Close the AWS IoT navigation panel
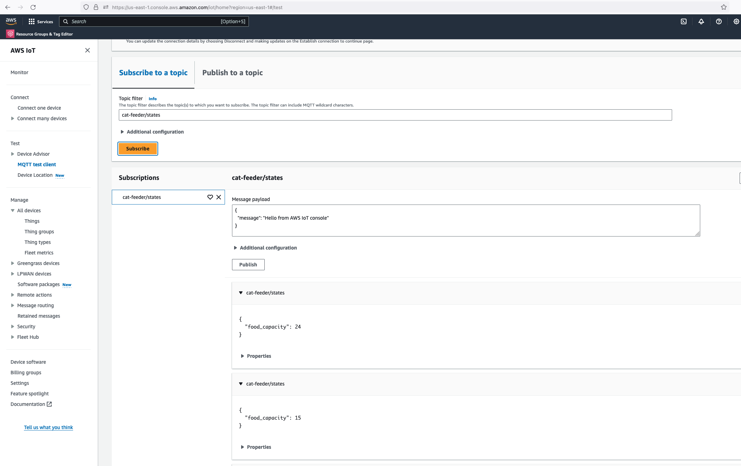This screenshot has width=741, height=466. pyautogui.click(x=88, y=50)
